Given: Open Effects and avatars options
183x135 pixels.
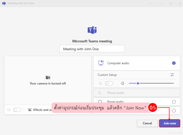Looking at the screenshot, I should click(40, 110).
